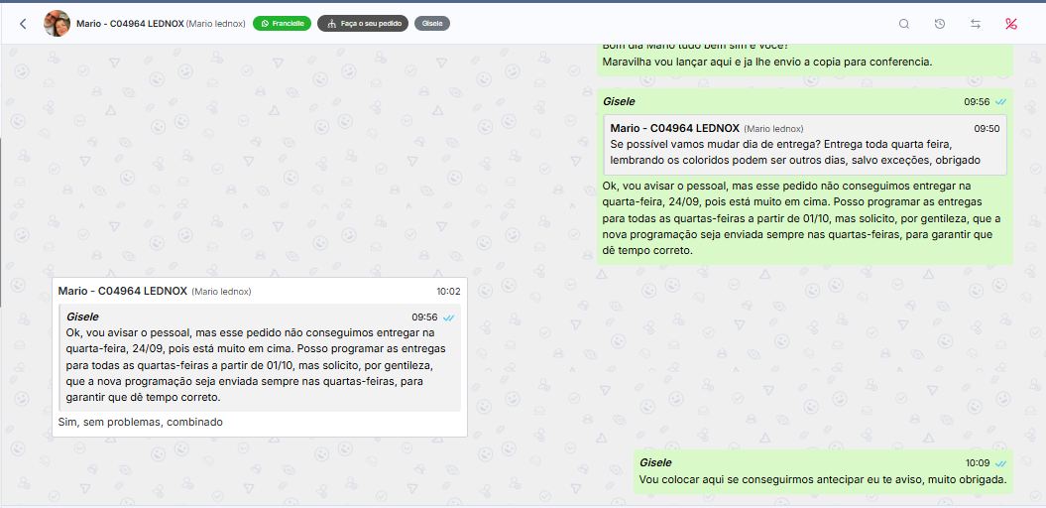Click the transfer conversation arrows icon

(976, 24)
